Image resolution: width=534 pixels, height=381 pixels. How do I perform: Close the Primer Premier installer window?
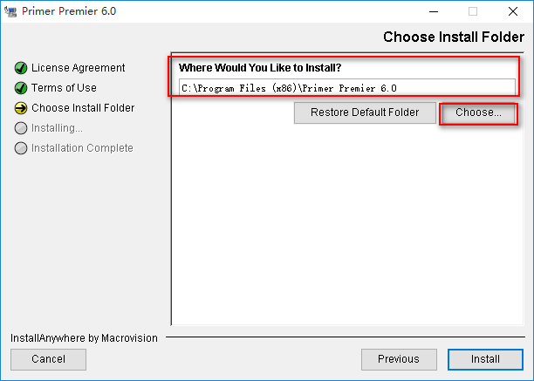(512, 11)
